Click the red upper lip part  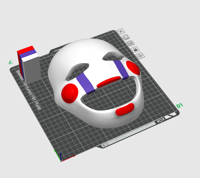pyautogui.click(x=109, y=82)
